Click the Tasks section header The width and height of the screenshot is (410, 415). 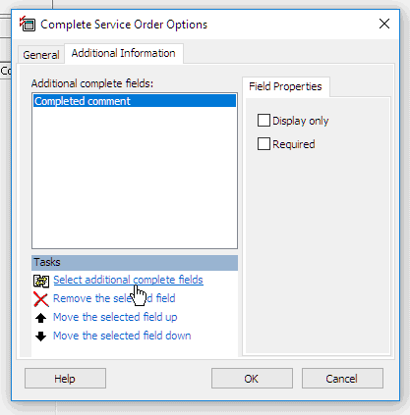(135, 263)
